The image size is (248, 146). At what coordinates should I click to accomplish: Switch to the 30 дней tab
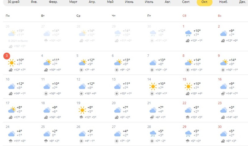[x=13, y=2]
